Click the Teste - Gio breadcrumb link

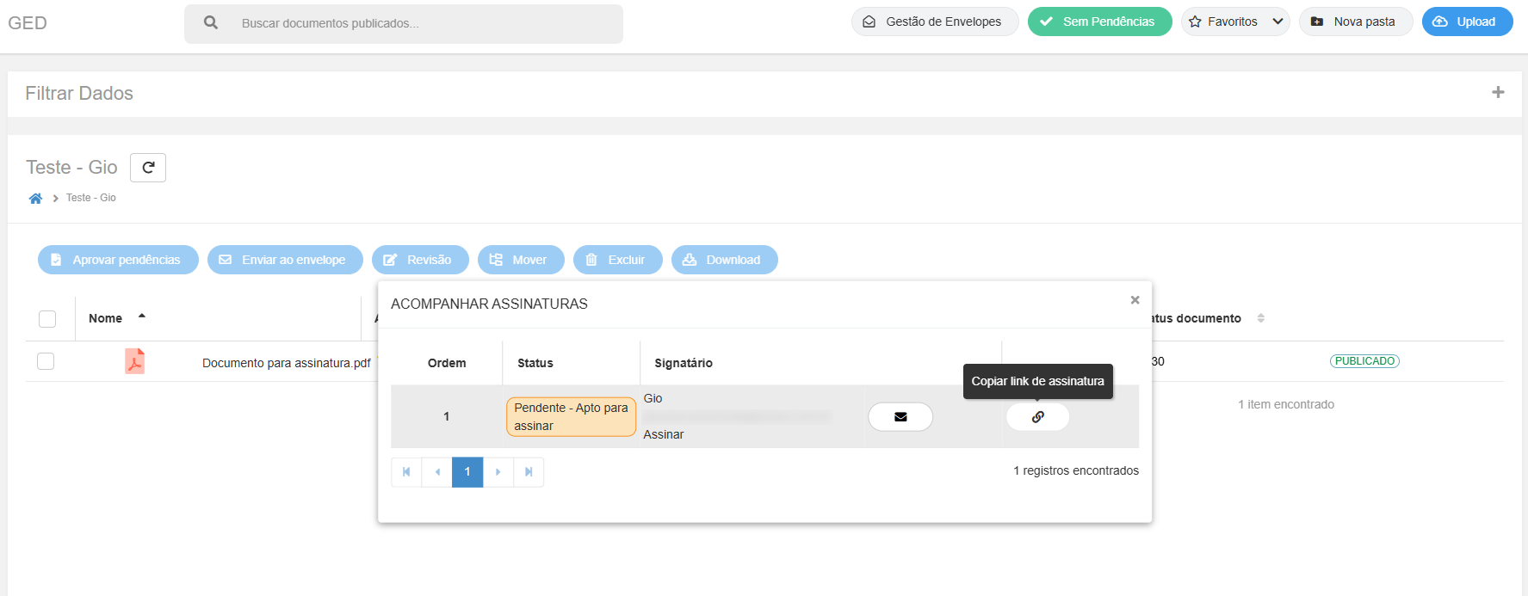91,198
